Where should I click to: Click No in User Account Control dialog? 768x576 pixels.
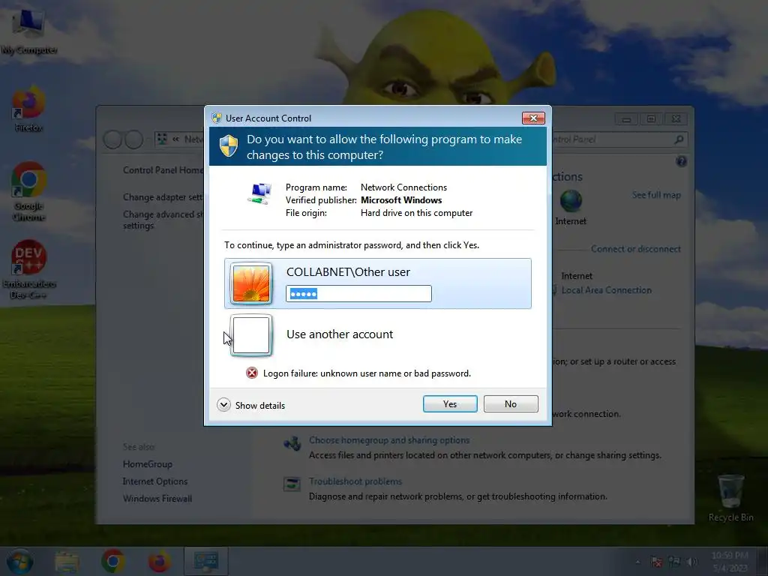pyautogui.click(x=510, y=404)
